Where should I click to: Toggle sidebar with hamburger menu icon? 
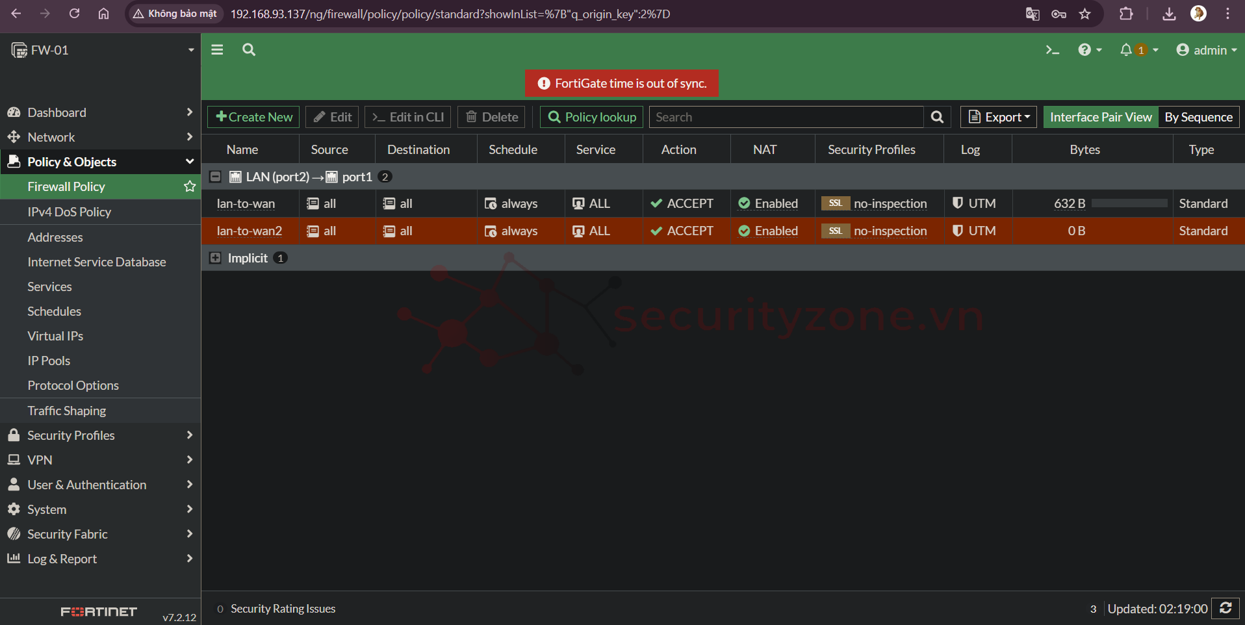tap(217, 50)
